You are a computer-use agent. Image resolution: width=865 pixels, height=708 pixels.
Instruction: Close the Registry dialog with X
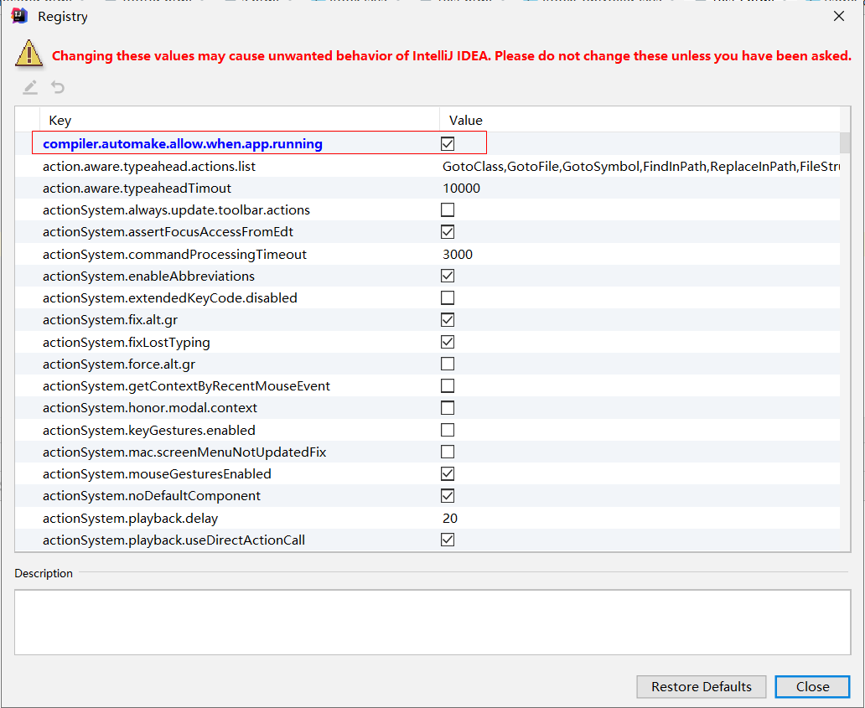coord(838,17)
